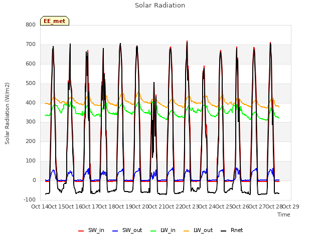The width and height of the screenshot is (321, 240).
Task: Click the 200 y-axis tick label
Action: (31, 141)
